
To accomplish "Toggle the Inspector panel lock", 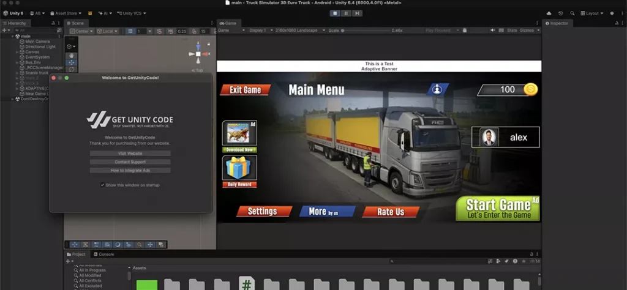I will pyautogui.click(x=616, y=23).
